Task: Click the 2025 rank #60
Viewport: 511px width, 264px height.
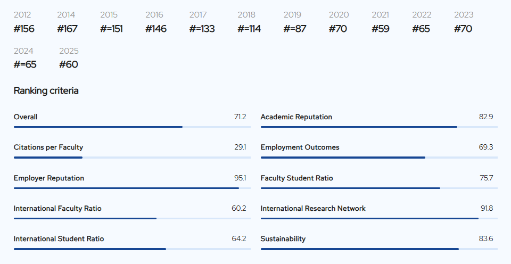Action: click(69, 64)
